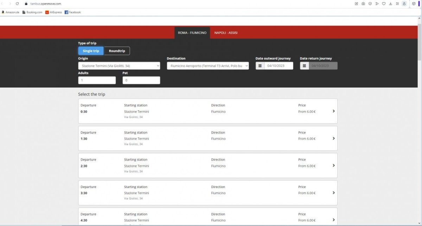Click the Adults number input field

click(97, 80)
